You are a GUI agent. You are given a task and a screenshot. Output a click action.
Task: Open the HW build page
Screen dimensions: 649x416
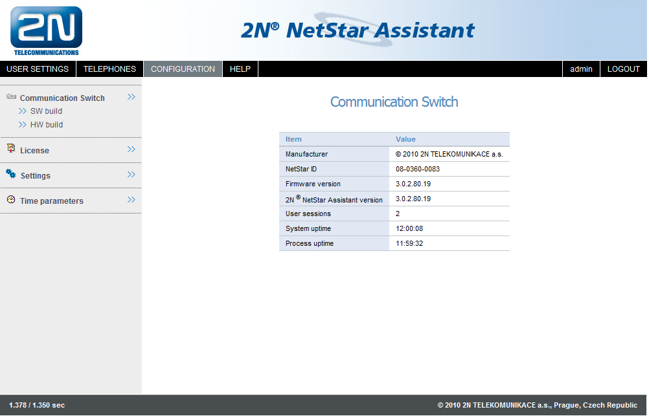coord(47,125)
